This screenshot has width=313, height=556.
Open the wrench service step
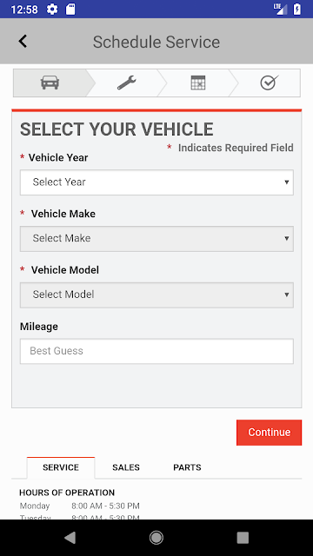(127, 83)
